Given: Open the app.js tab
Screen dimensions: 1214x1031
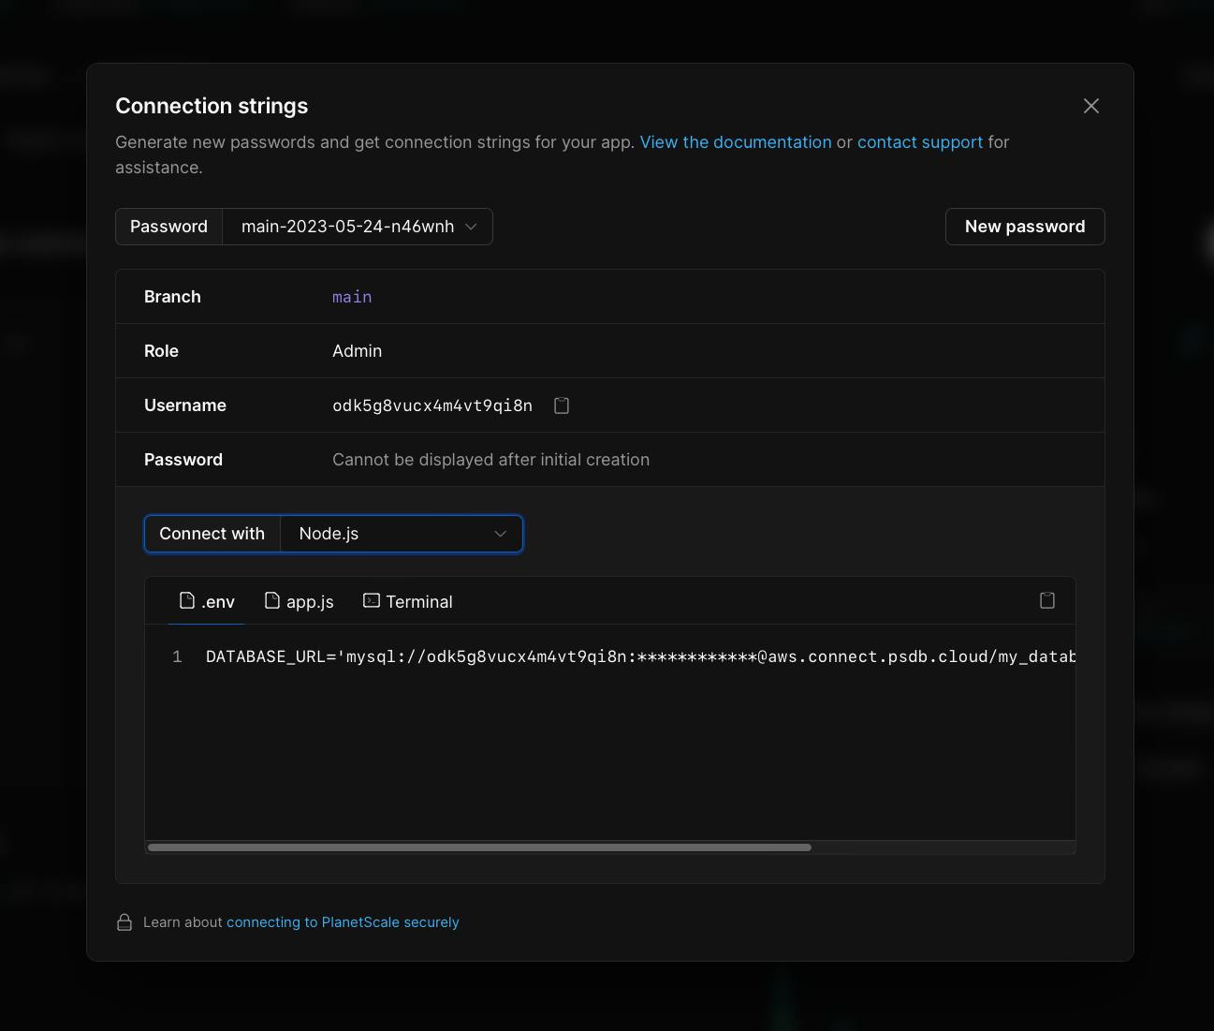Looking at the screenshot, I should coord(300,601).
